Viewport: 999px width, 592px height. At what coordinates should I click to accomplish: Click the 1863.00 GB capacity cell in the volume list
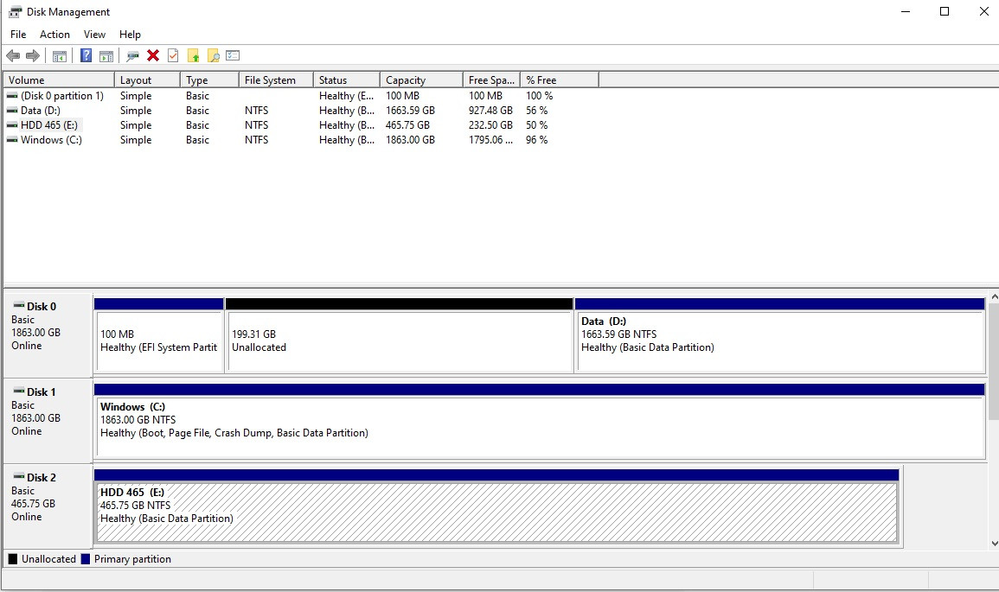pyautogui.click(x=410, y=140)
